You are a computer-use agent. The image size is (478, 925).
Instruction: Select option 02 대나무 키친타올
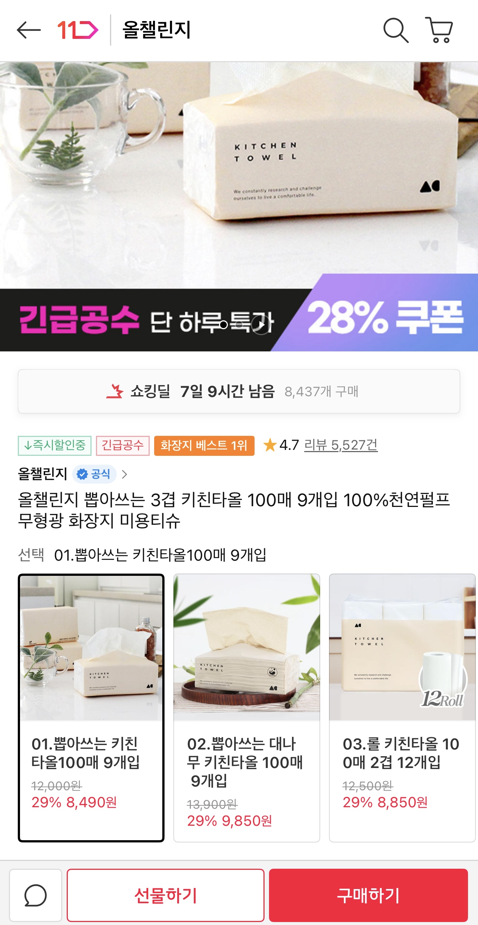click(x=247, y=708)
